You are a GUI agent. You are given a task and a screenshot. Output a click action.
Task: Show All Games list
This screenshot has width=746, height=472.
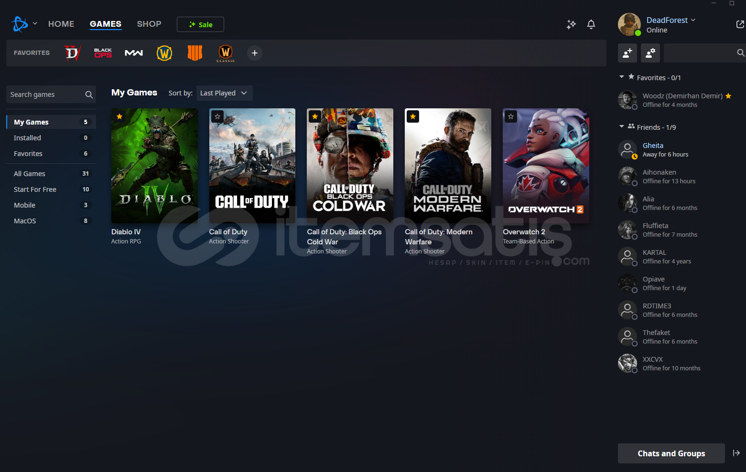click(51, 174)
